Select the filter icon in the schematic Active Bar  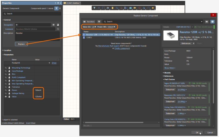click(x=94, y=8)
